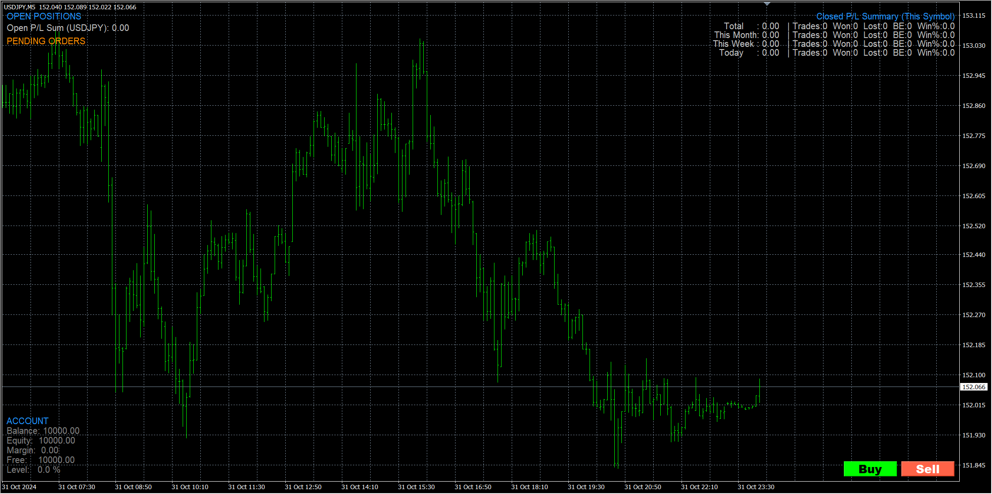Click the 151.845 price scale label
This screenshot has height=494, width=992.
pos(973,465)
